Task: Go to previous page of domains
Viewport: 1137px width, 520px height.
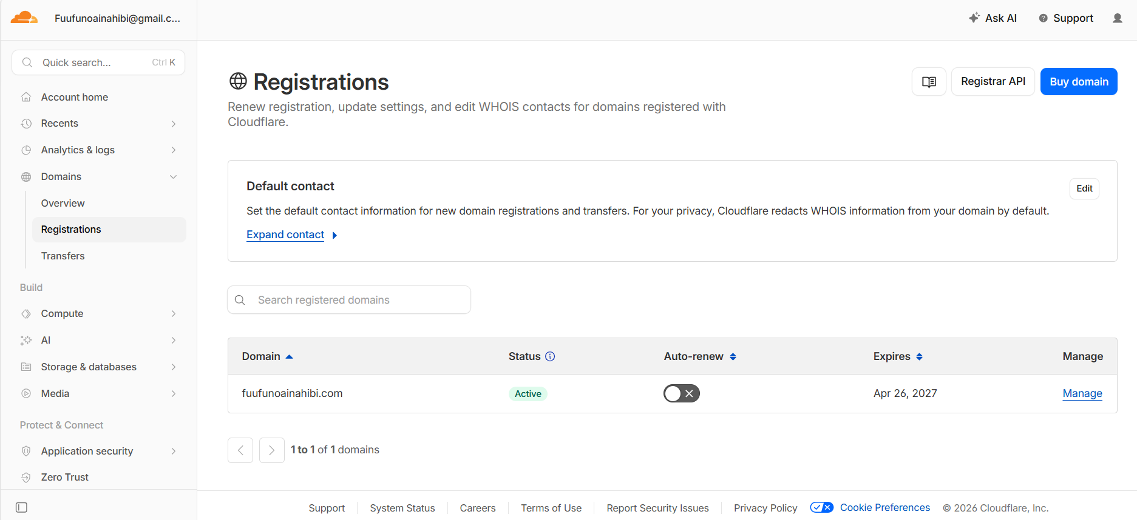Action: [240, 450]
